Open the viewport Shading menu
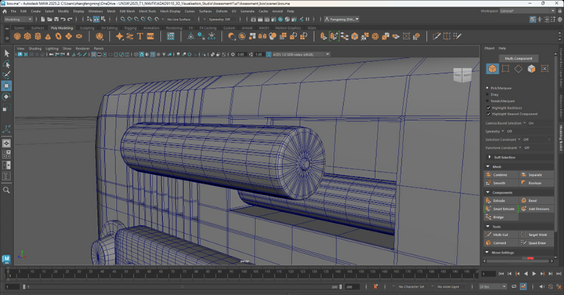This screenshot has height=295, width=564. click(x=35, y=49)
